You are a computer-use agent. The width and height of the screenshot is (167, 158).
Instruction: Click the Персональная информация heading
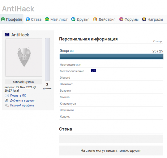(88, 39)
